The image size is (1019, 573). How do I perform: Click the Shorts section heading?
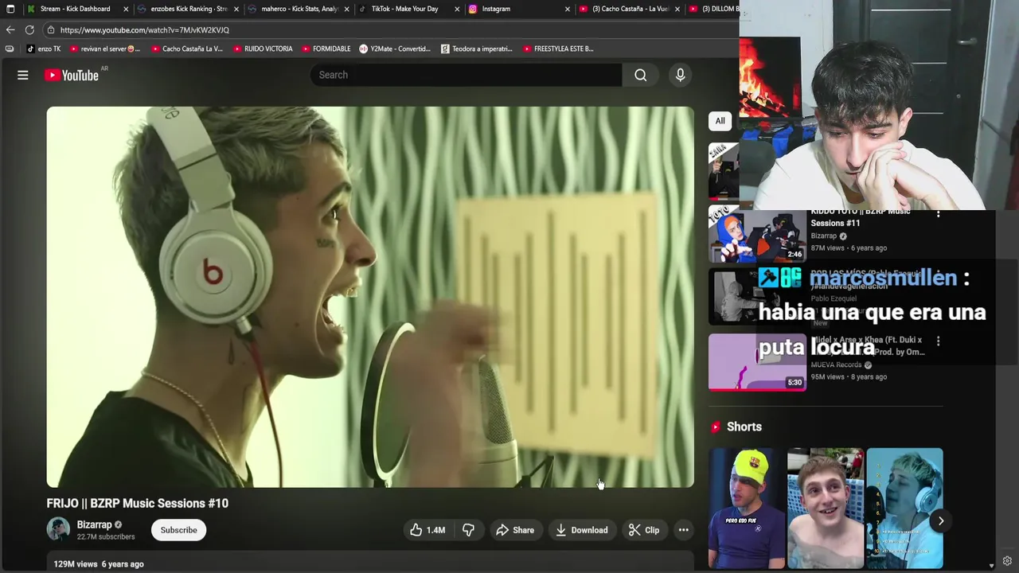[744, 427]
